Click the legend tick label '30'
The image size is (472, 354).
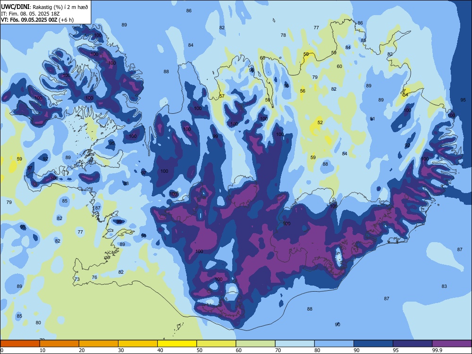point(121,350)
